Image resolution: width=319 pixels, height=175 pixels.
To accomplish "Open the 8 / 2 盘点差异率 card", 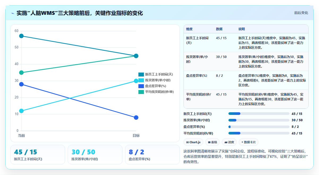I will (152, 155).
